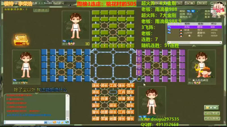Open the 分数统计 score statistics
Viewport: 227px width, 127px height.
coord(41,10)
